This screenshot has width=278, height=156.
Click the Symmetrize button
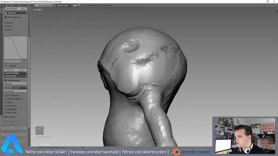click(16, 91)
